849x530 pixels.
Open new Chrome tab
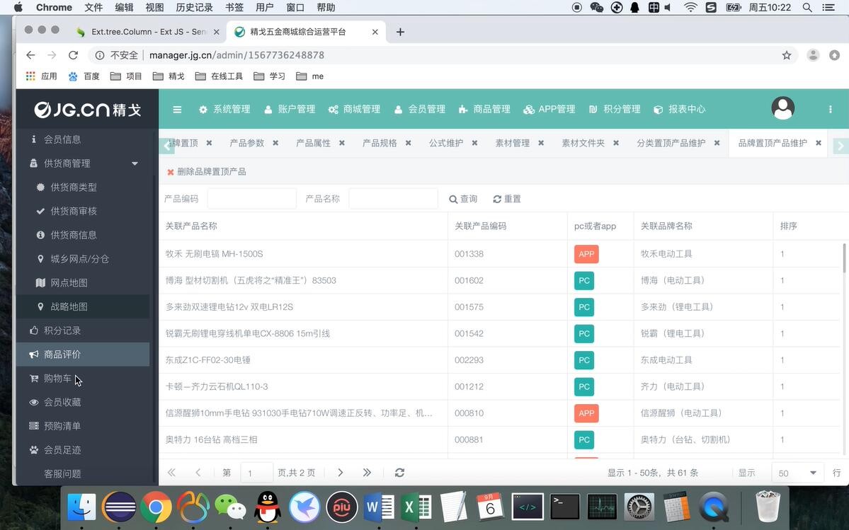[400, 32]
